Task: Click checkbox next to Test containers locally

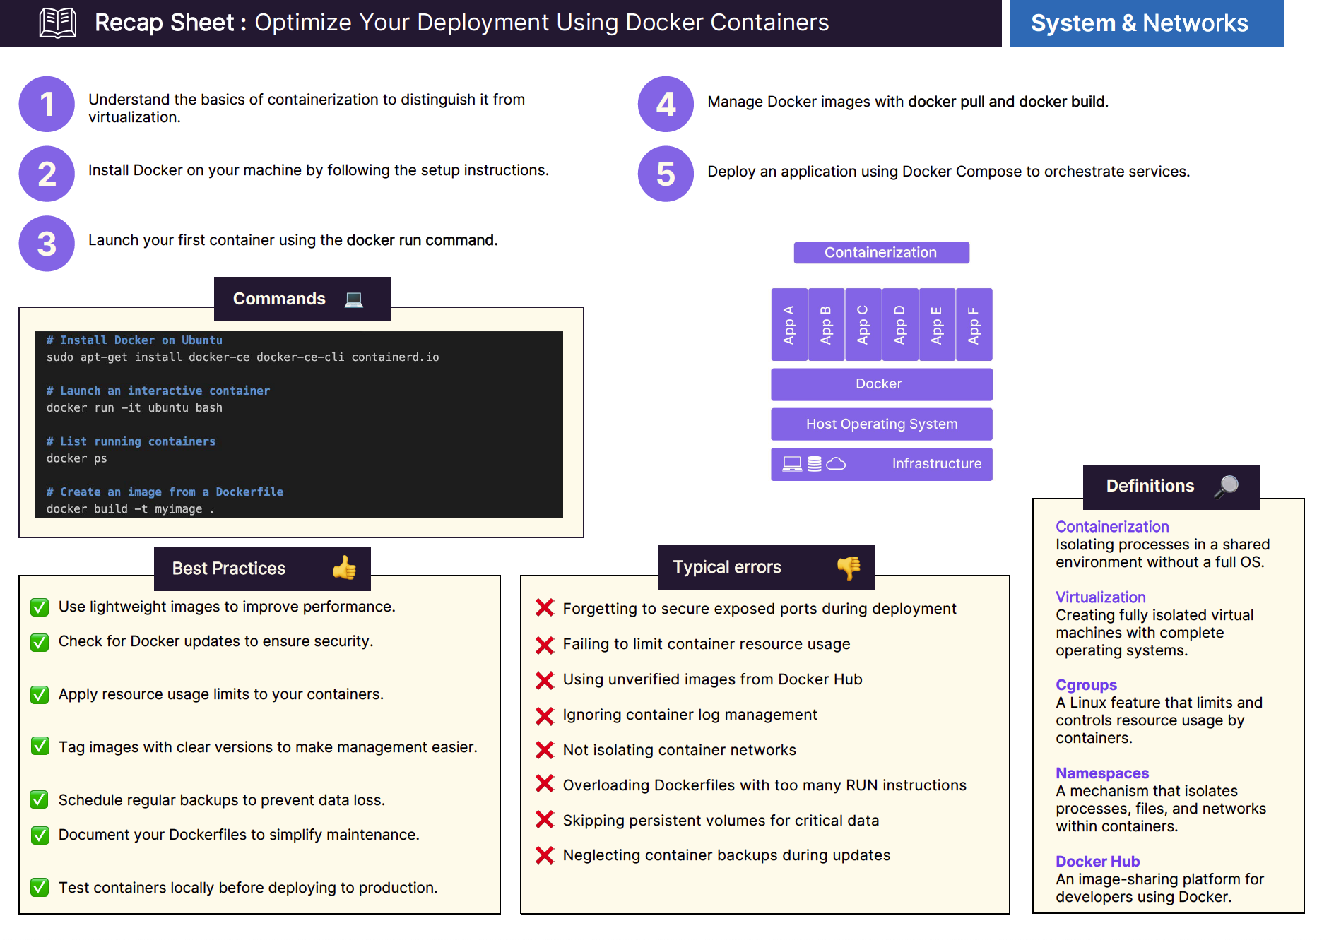Action: pyautogui.click(x=40, y=888)
